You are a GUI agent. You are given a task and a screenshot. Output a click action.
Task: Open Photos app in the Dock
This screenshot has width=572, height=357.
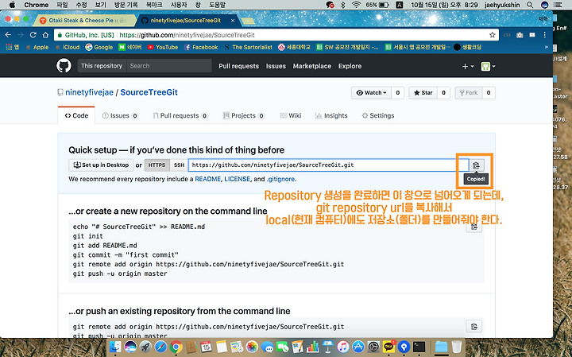click(252, 347)
